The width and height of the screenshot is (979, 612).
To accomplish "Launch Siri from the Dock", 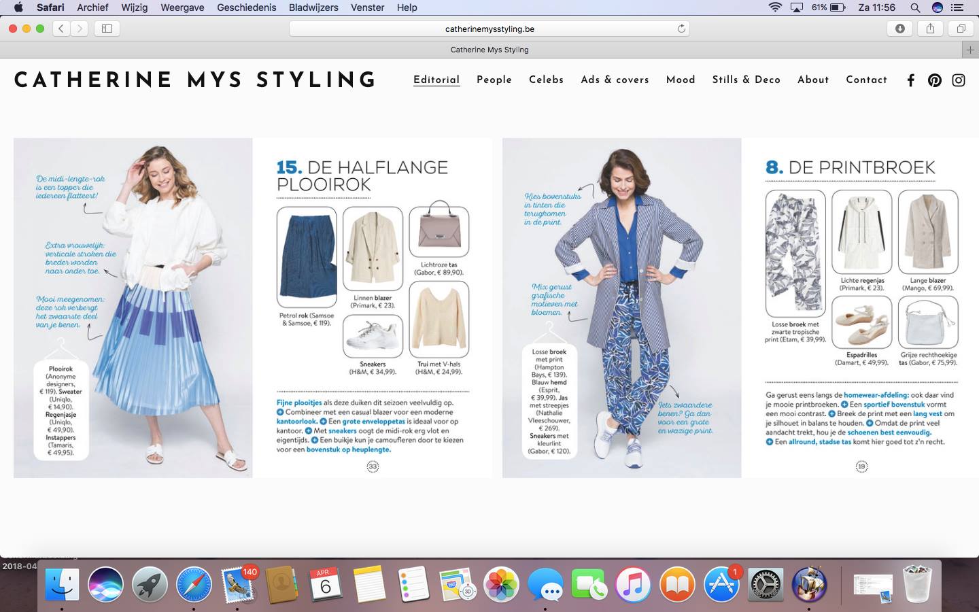I will pyautogui.click(x=105, y=584).
